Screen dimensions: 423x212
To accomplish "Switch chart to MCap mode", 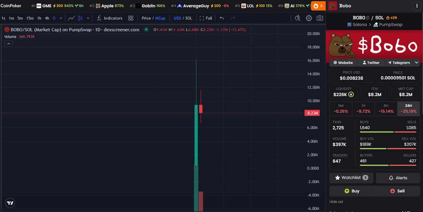I will tap(160, 18).
